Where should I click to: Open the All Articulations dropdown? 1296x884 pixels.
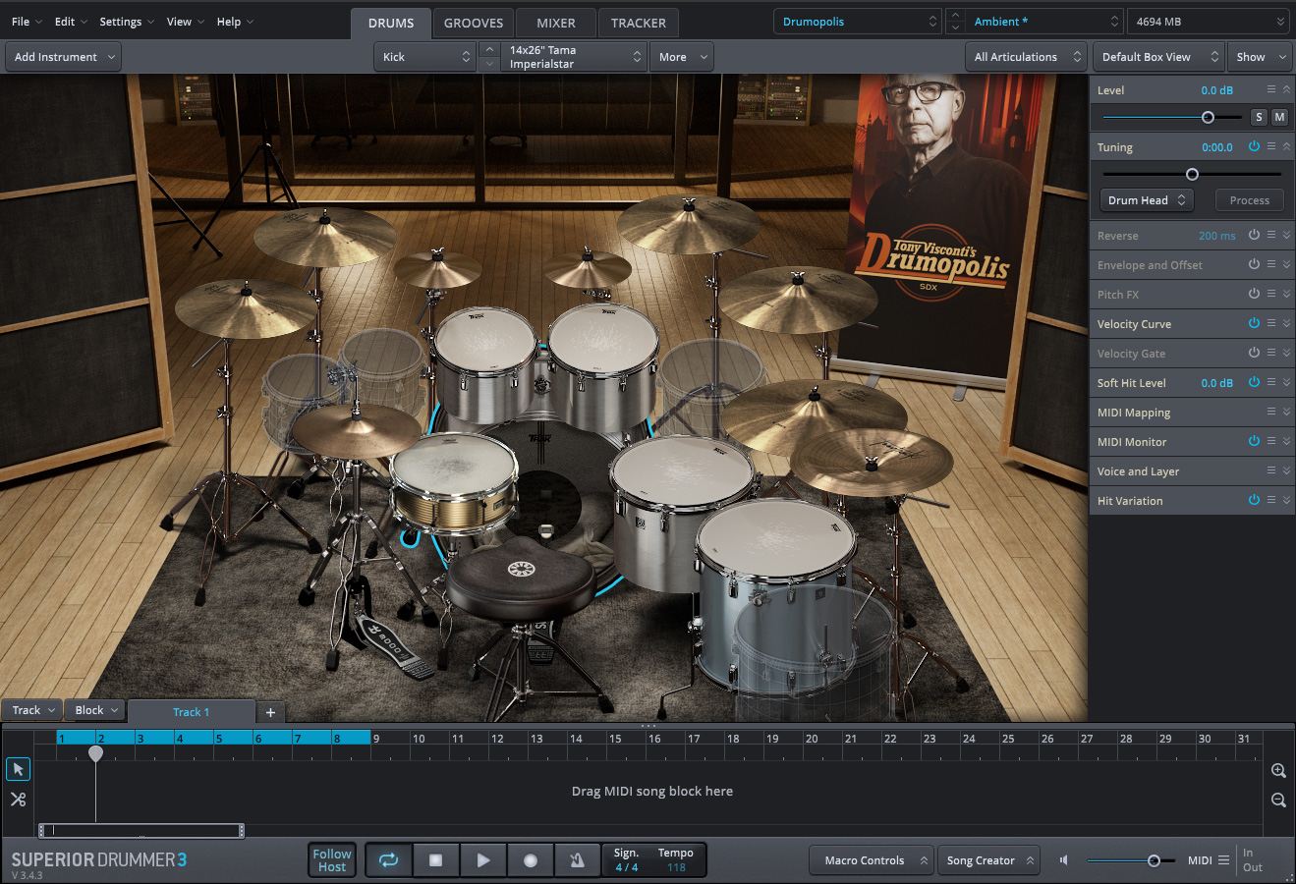(1026, 57)
